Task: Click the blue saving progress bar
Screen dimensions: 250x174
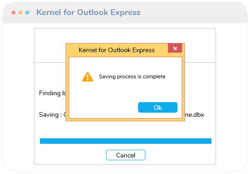Action: pos(126,141)
